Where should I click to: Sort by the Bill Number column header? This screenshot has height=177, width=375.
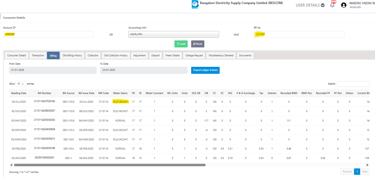tap(45, 93)
